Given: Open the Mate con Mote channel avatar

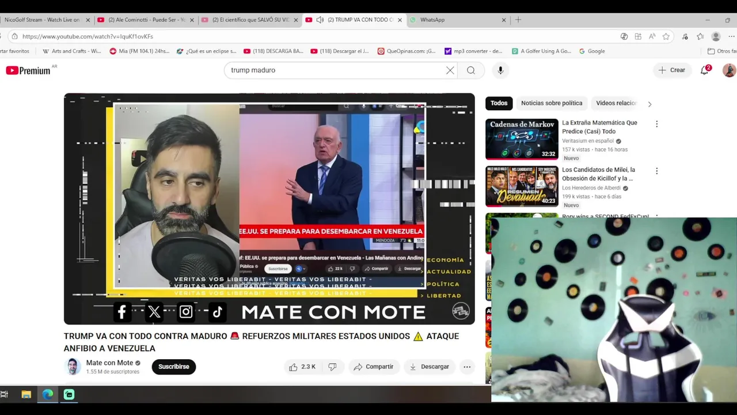Looking at the screenshot, I should [73, 367].
